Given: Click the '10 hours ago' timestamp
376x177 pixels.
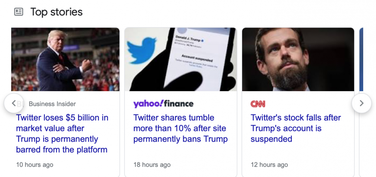Looking at the screenshot, I should coord(35,165).
